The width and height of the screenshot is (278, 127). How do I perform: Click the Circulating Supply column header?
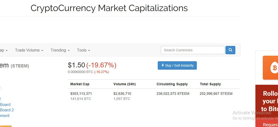pos(172,84)
